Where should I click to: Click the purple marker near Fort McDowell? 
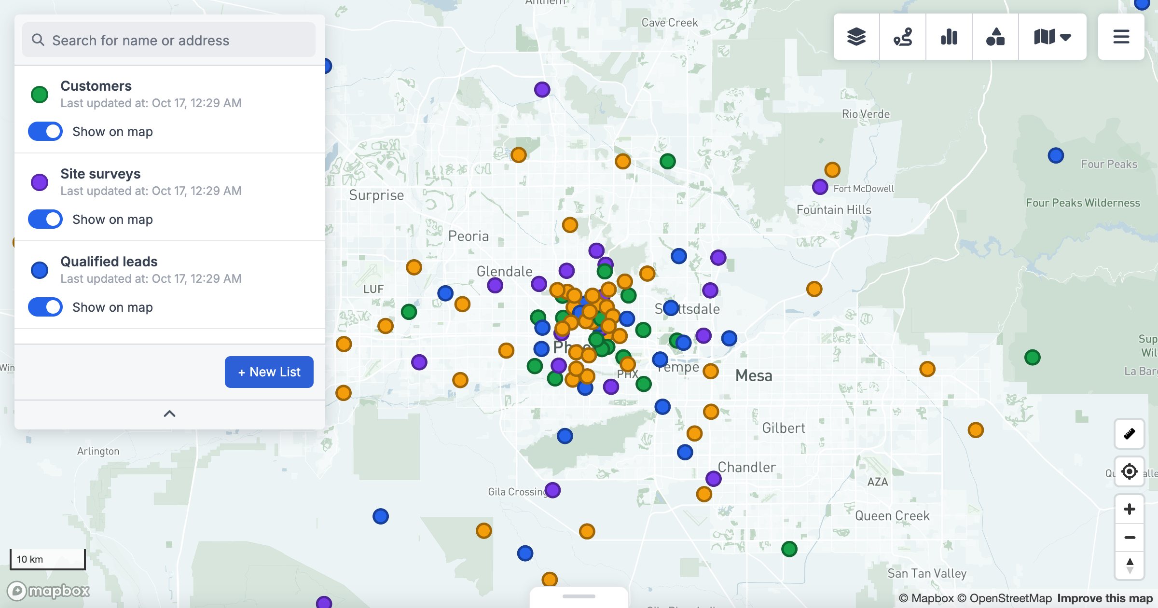(x=820, y=187)
